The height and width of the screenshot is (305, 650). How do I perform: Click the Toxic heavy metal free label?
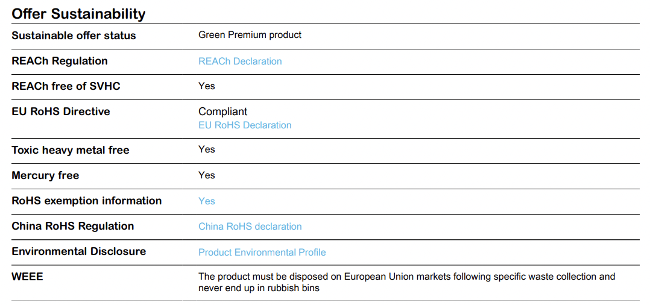71,150
